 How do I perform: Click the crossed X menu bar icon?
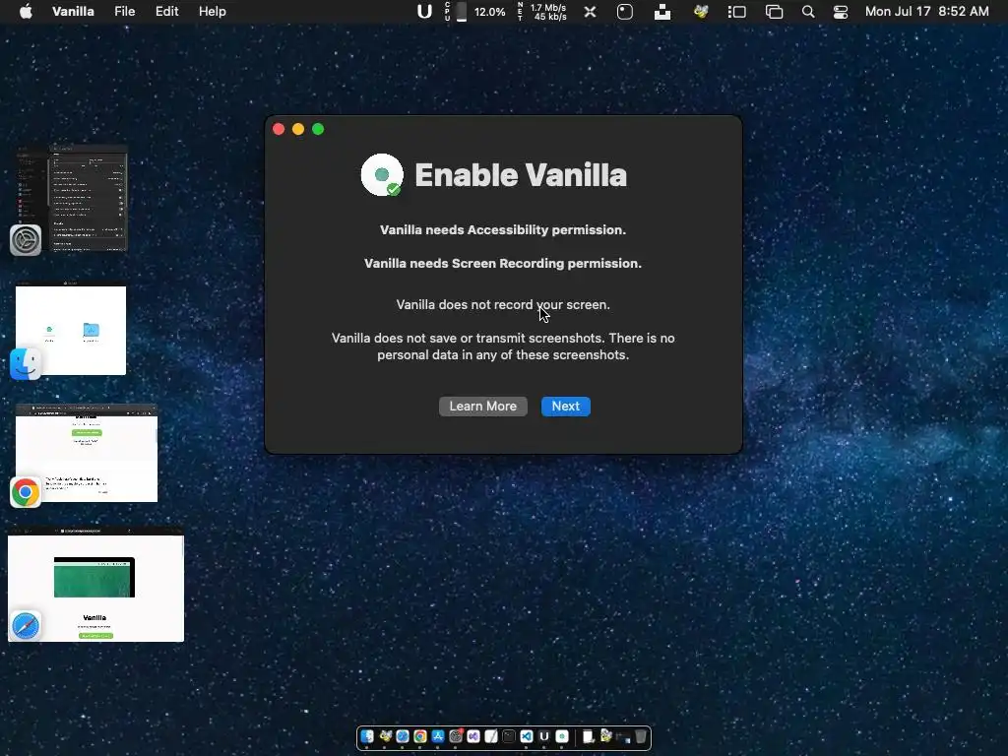click(x=591, y=12)
